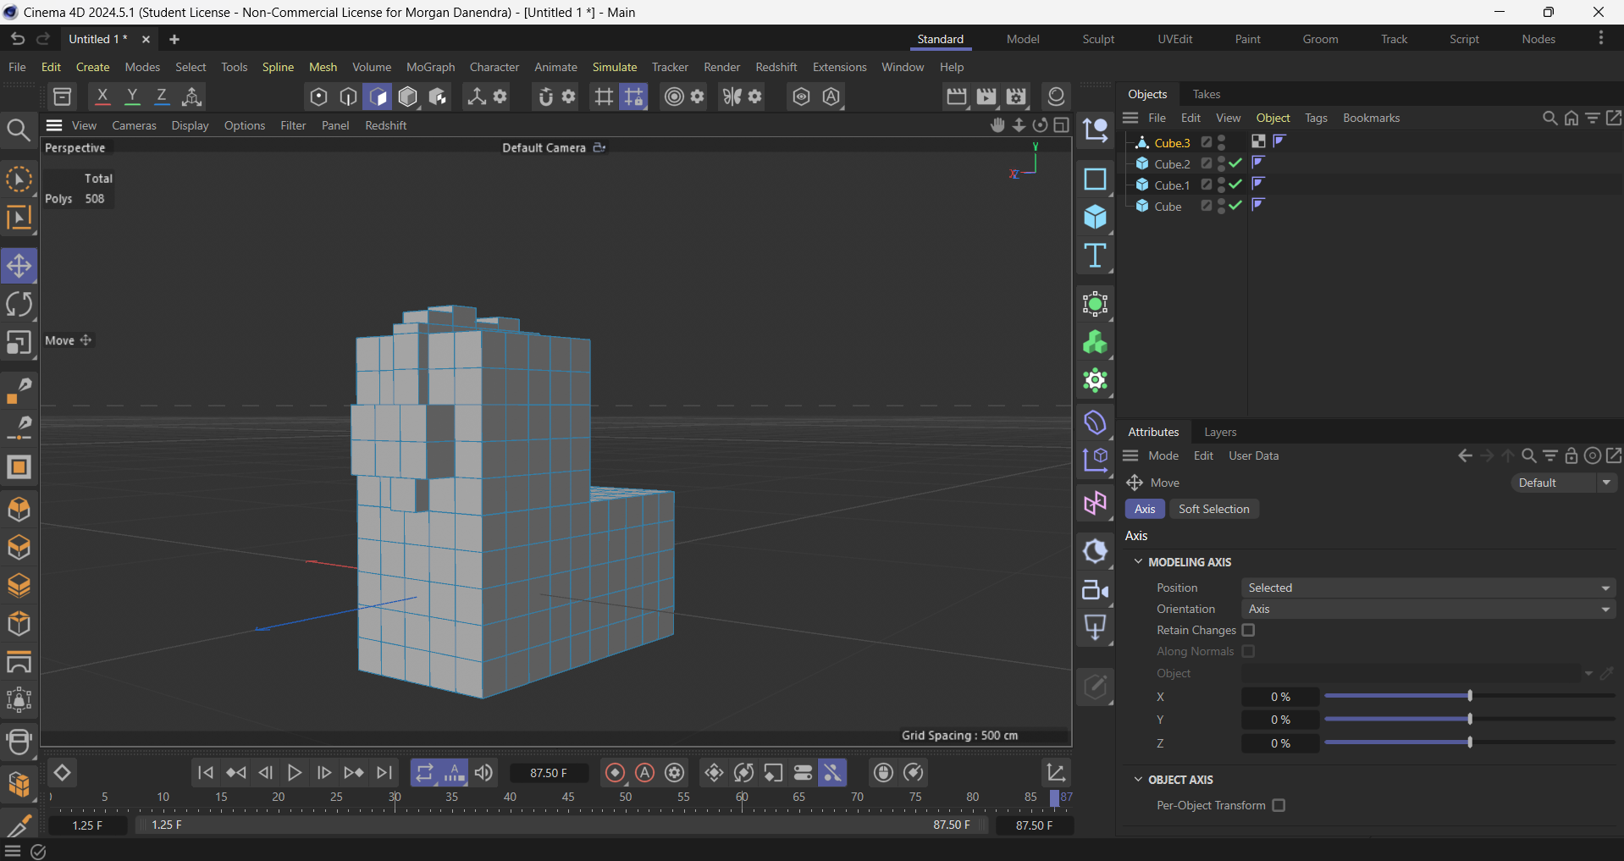The image size is (1624, 861).
Task: Switch to the Sculpt layout tab
Action: [x=1098, y=39]
